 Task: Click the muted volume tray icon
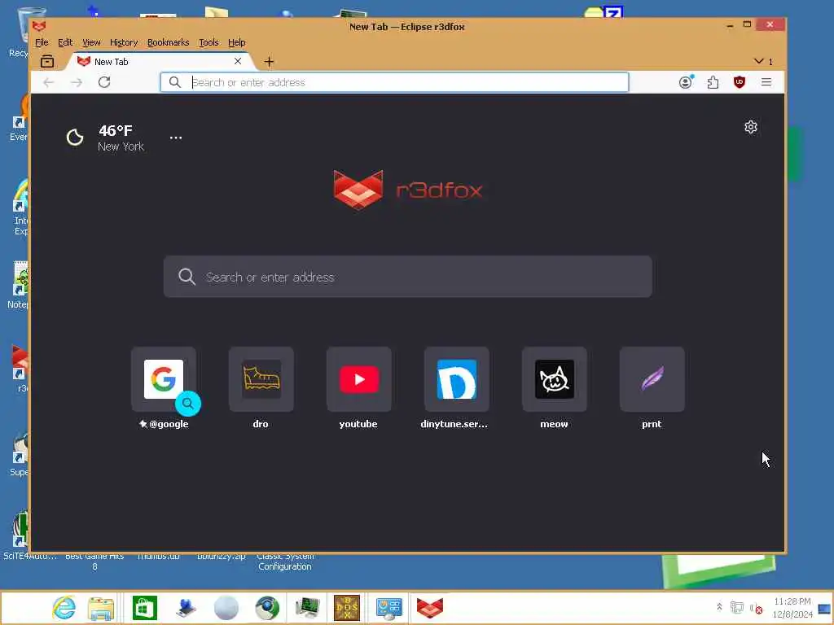(756, 608)
